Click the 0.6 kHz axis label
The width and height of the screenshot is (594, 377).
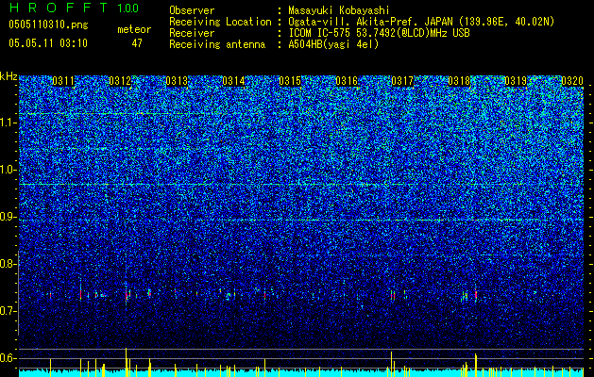[x=8, y=358]
